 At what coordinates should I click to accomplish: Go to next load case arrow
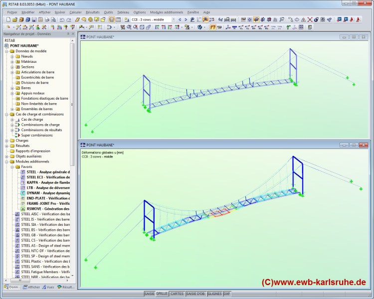[x=186, y=19]
